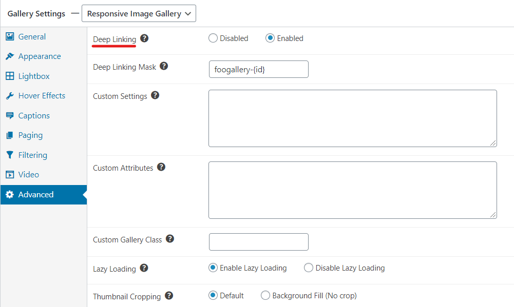Open help tooltip for Custom Settings

tap(155, 95)
